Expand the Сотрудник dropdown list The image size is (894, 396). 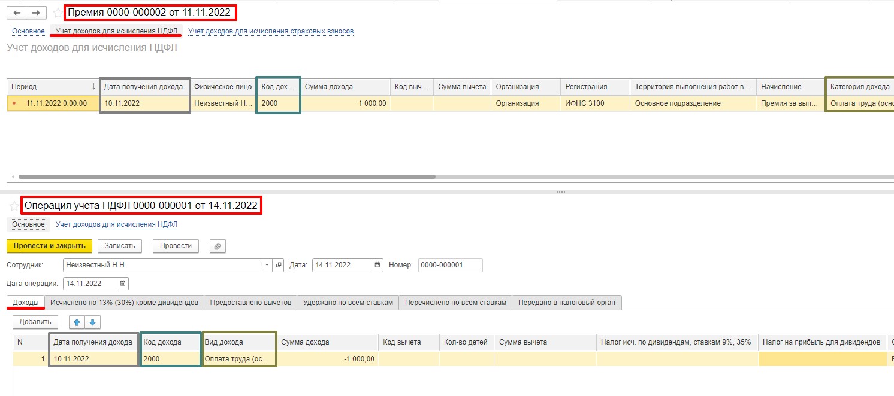pyautogui.click(x=267, y=265)
